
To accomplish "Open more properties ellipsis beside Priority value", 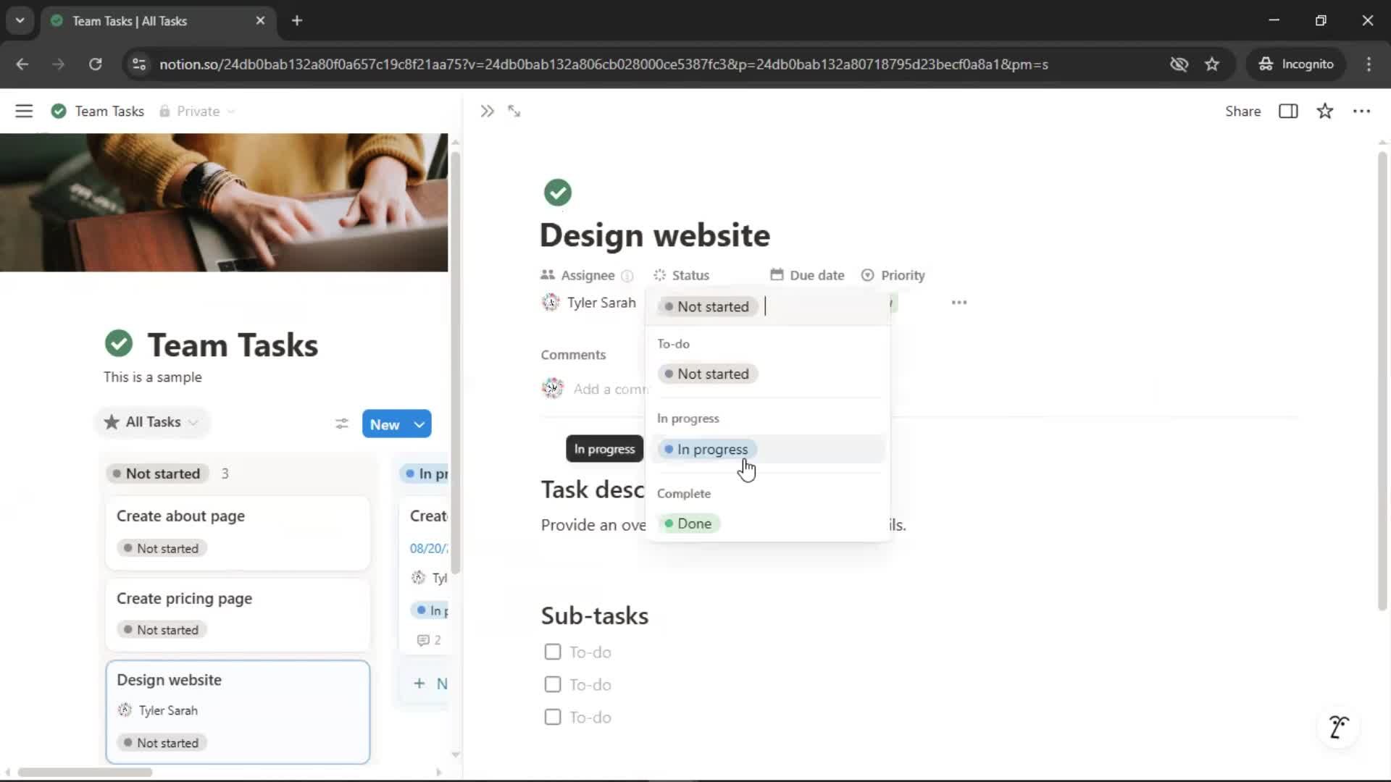I will click(x=959, y=303).
